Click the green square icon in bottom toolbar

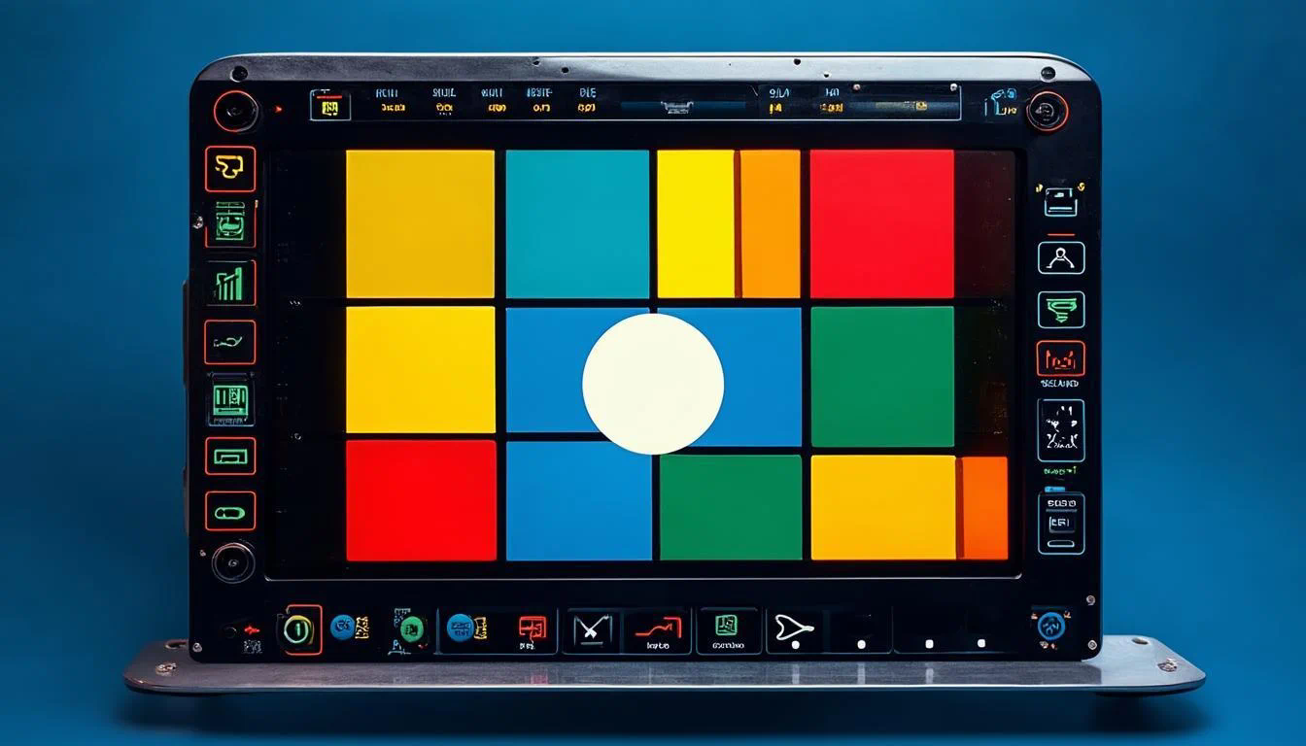727,627
